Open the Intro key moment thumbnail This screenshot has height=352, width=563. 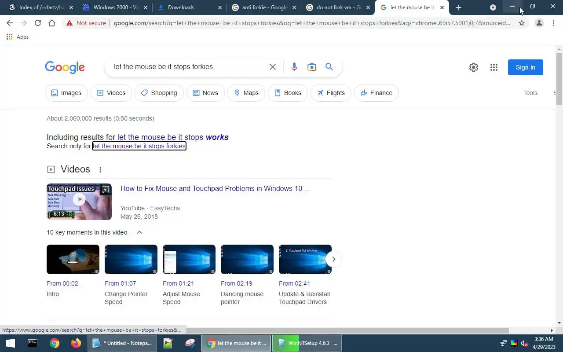tap(73, 259)
